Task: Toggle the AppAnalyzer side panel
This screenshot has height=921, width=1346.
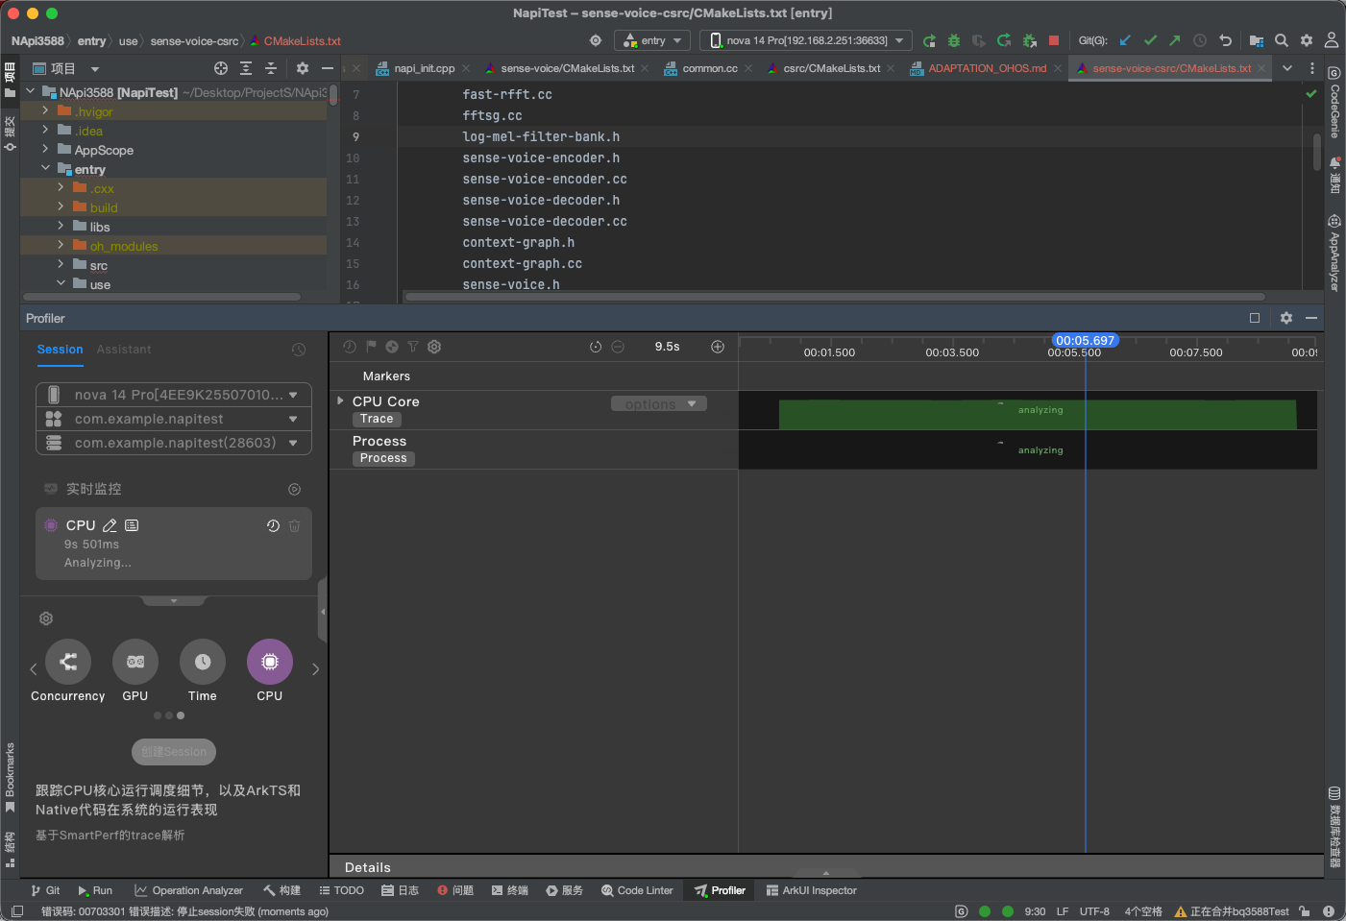Action: tap(1334, 254)
